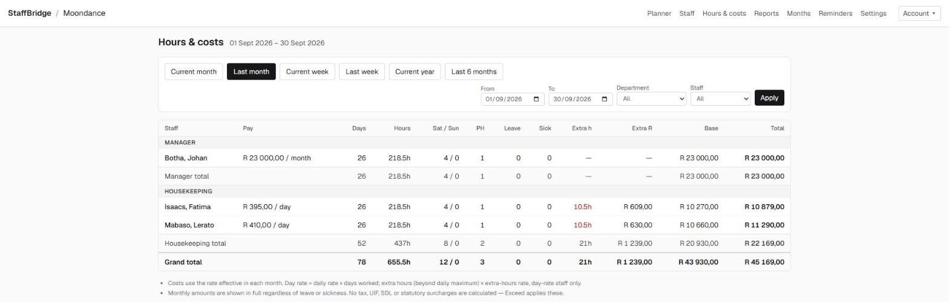
Task: Click the Moondance breadcrumb
Action: 84,13
